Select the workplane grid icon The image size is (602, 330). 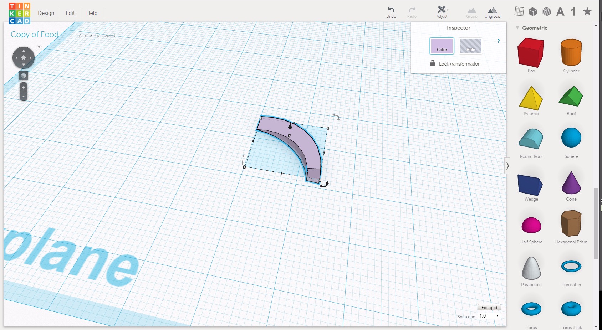(x=519, y=11)
